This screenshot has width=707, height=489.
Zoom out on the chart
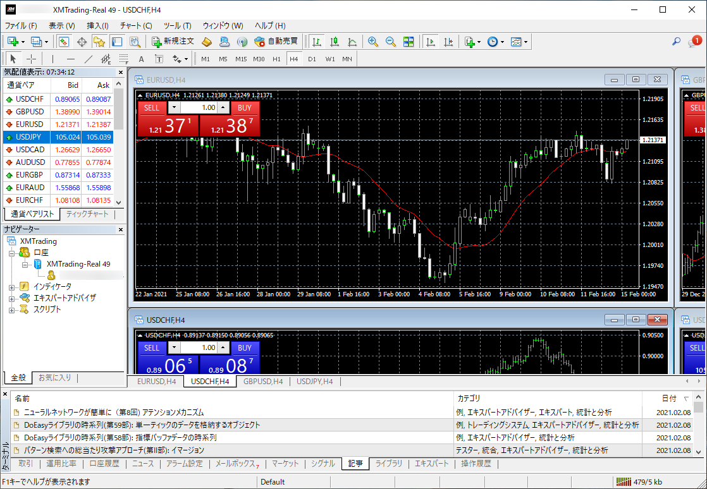[x=390, y=42]
